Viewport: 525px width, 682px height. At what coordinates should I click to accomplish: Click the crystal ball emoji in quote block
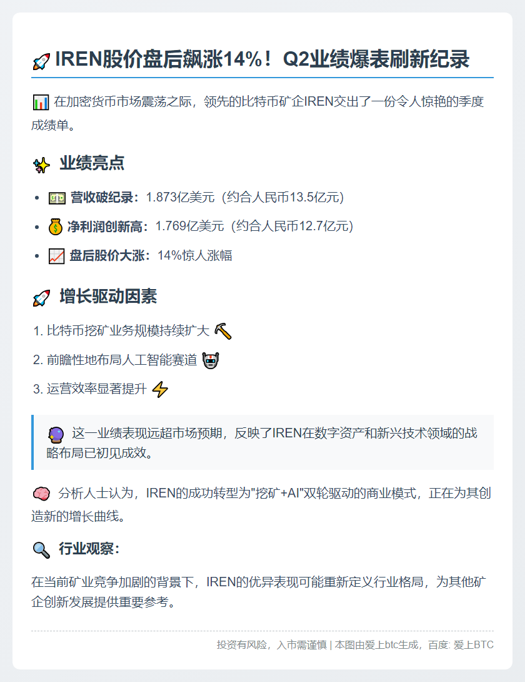(56, 434)
